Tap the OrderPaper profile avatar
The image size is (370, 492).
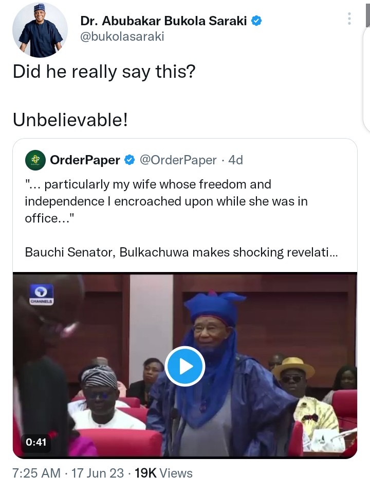35,160
